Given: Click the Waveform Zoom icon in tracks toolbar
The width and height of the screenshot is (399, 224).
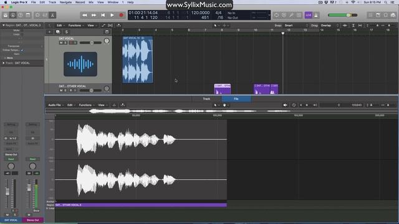Looking at the screenshot, I should [x=345, y=26].
